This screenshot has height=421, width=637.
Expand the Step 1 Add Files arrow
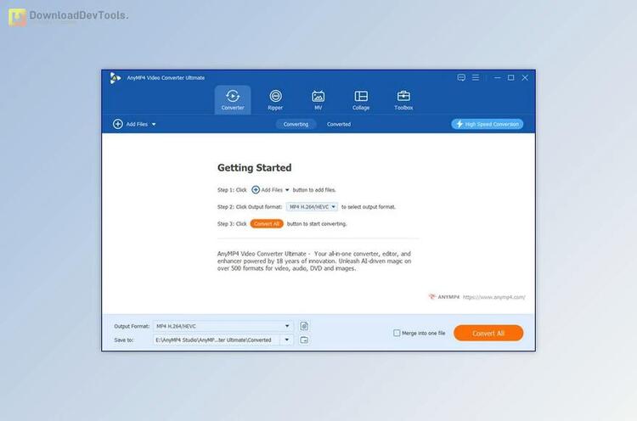pyautogui.click(x=287, y=190)
